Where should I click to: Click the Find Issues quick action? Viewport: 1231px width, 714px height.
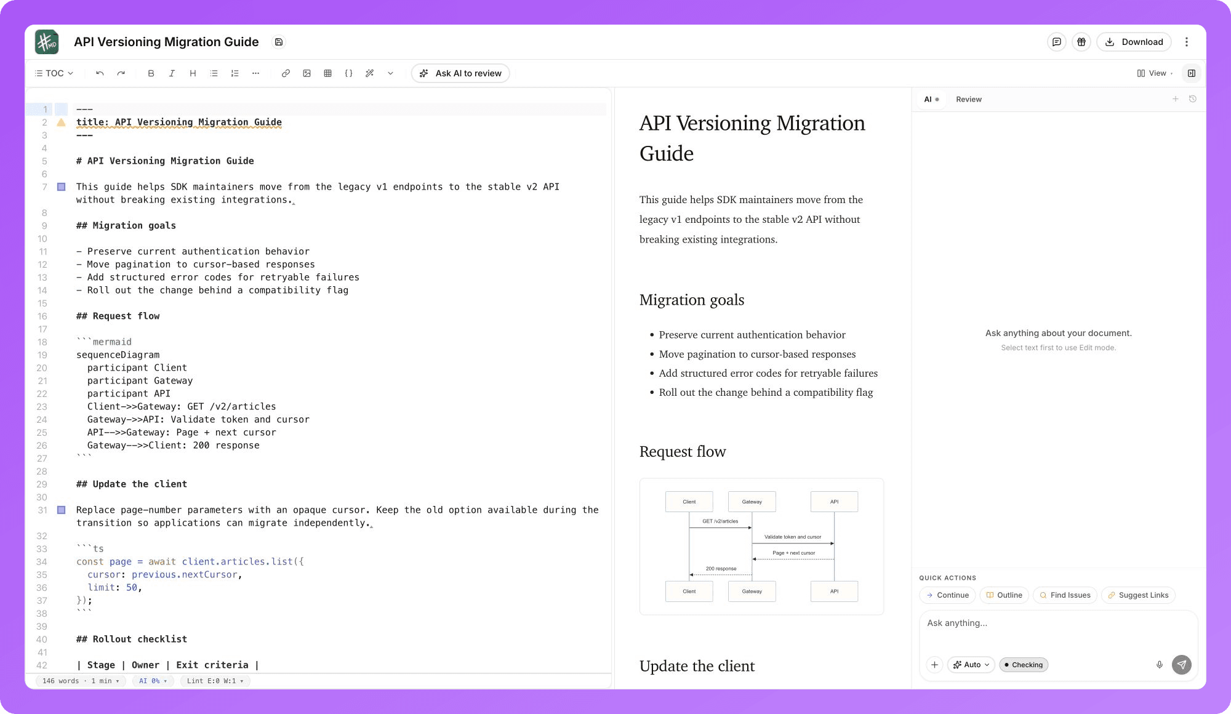1065,595
